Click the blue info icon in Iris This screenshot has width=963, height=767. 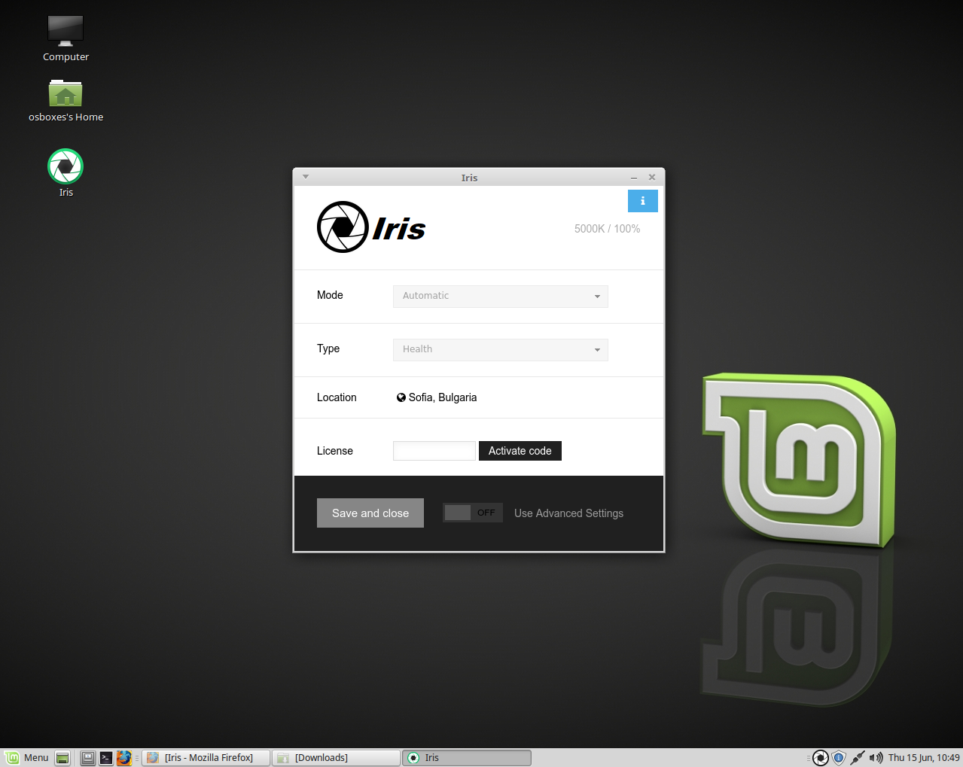pyautogui.click(x=642, y=201)
